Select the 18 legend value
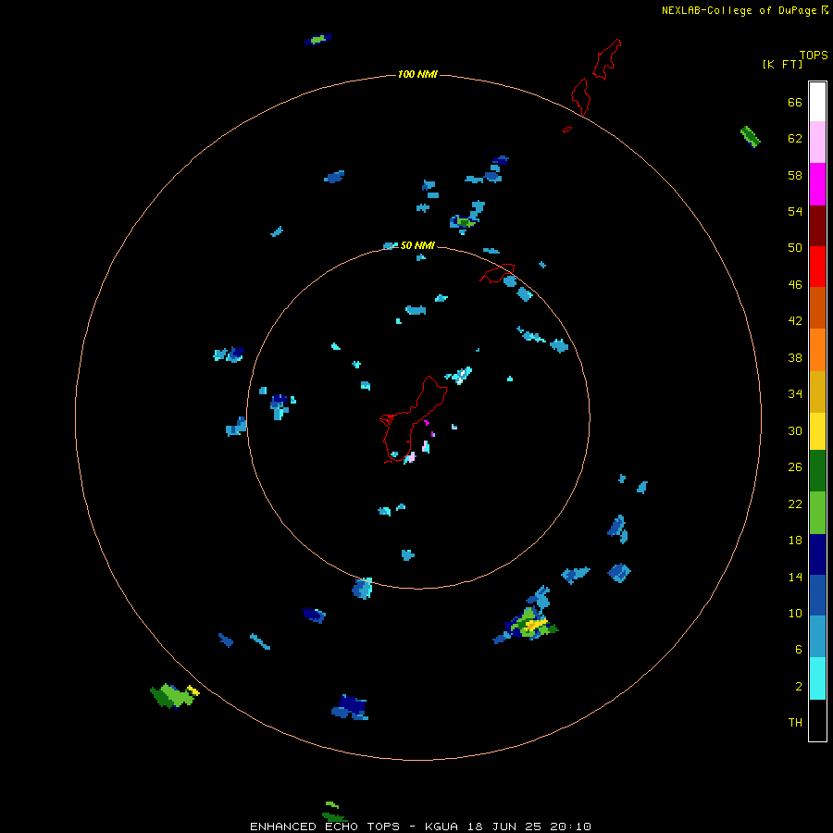 tap(795, 541)
